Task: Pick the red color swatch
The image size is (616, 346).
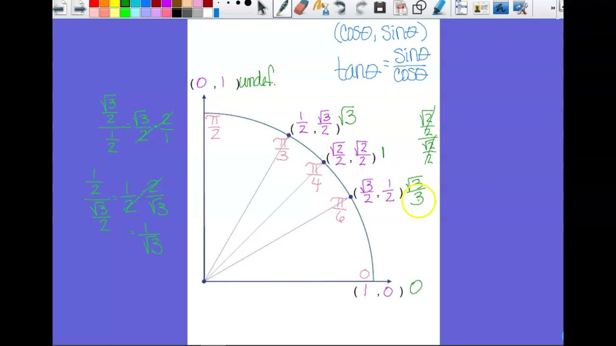Action: point(94,3)
